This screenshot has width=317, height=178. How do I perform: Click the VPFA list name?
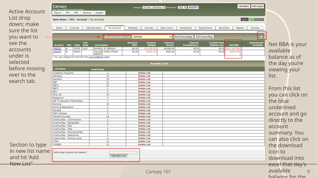(x=56, y=141)
